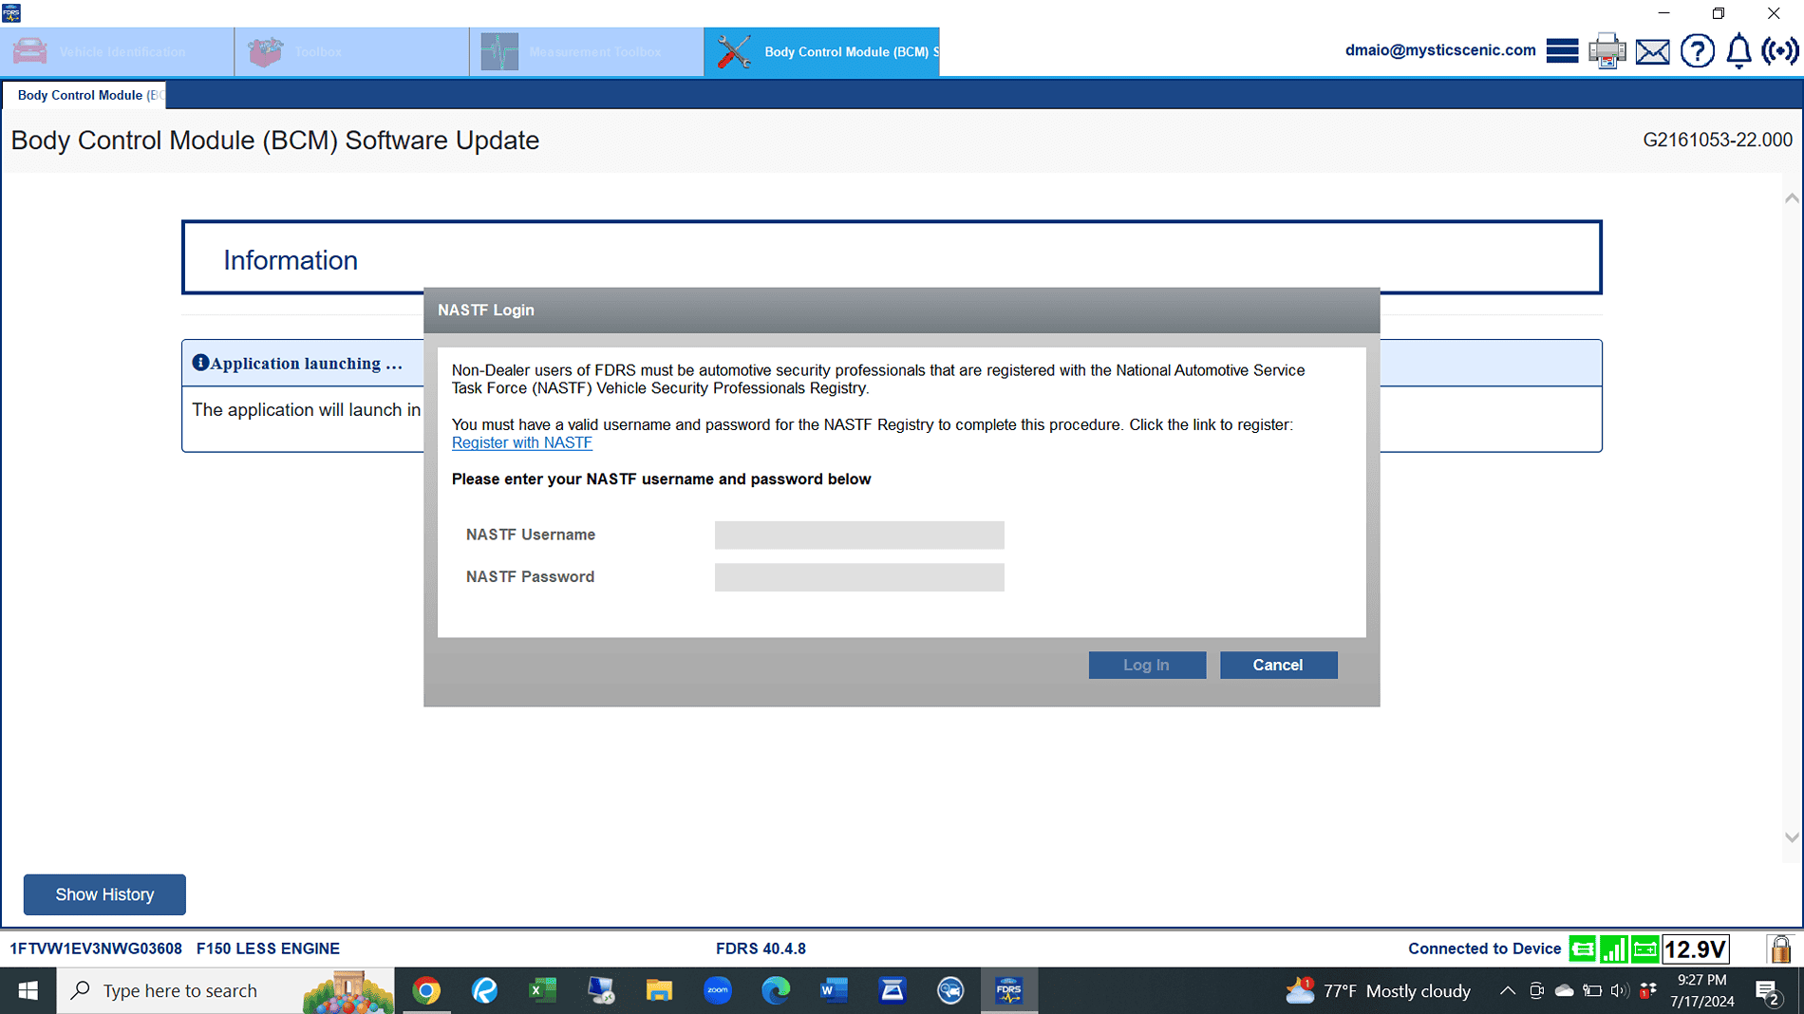Click the volume speaker tray icon
Screen dimensions: 1804x1014
(1619, 991)
